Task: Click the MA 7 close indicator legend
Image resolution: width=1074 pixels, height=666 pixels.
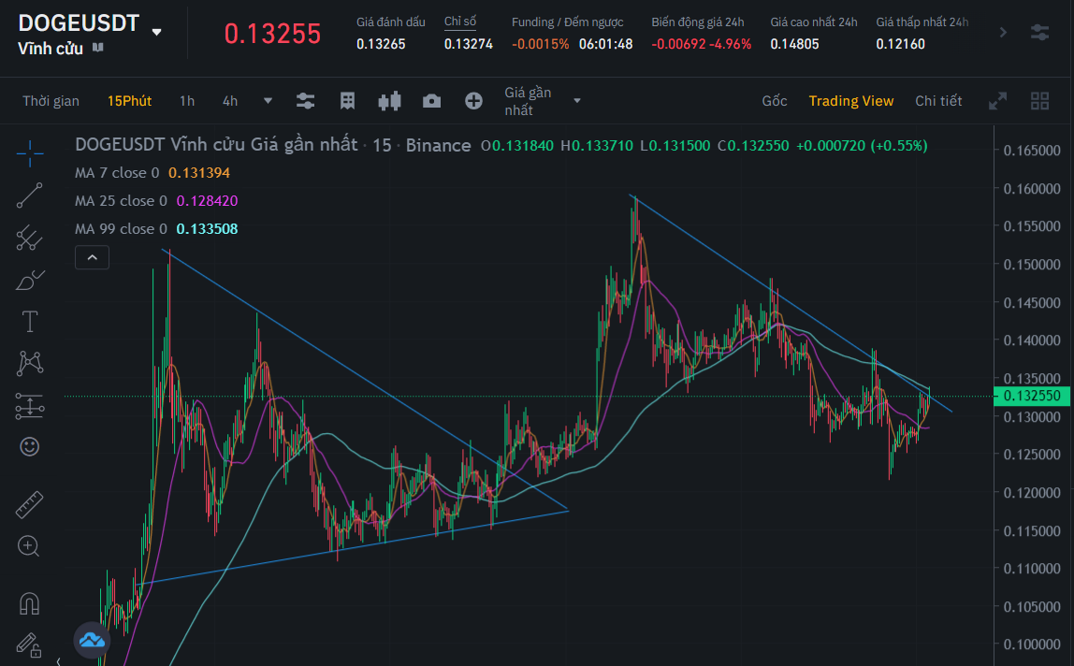Action: (x=116, y=173)
